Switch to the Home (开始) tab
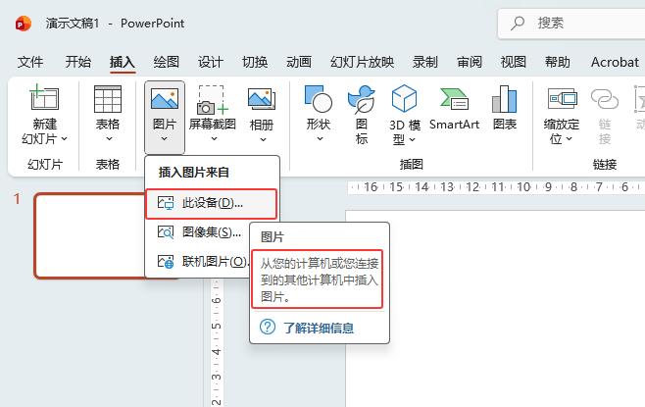 click(x=77, y=62)
